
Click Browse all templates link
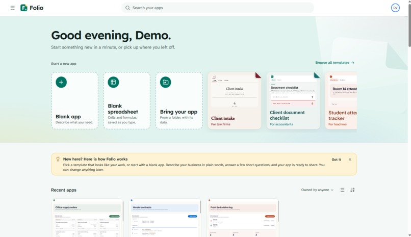point(335,63)
